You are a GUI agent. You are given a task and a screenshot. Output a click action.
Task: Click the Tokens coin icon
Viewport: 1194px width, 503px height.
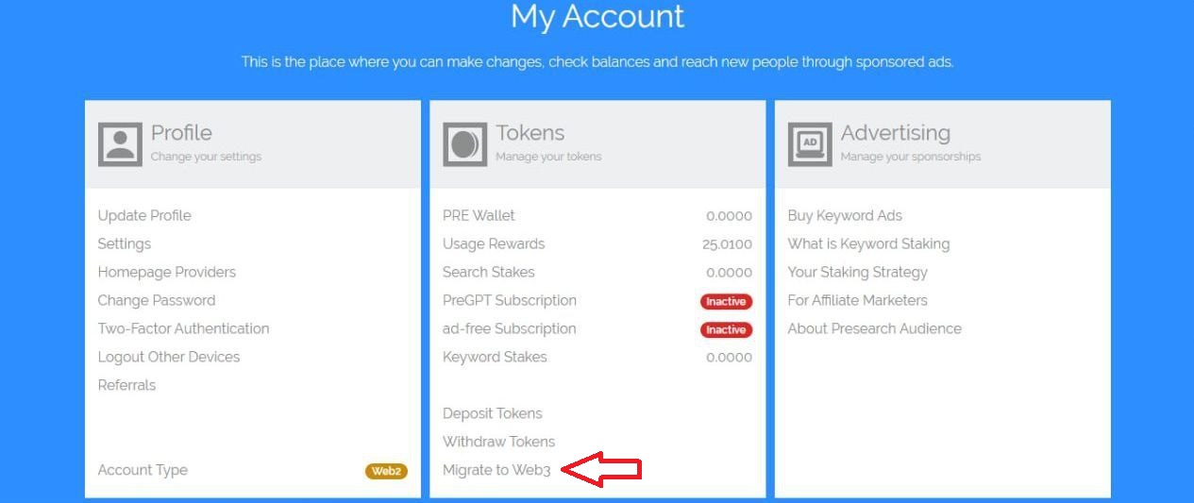click(x=465, y=144)
